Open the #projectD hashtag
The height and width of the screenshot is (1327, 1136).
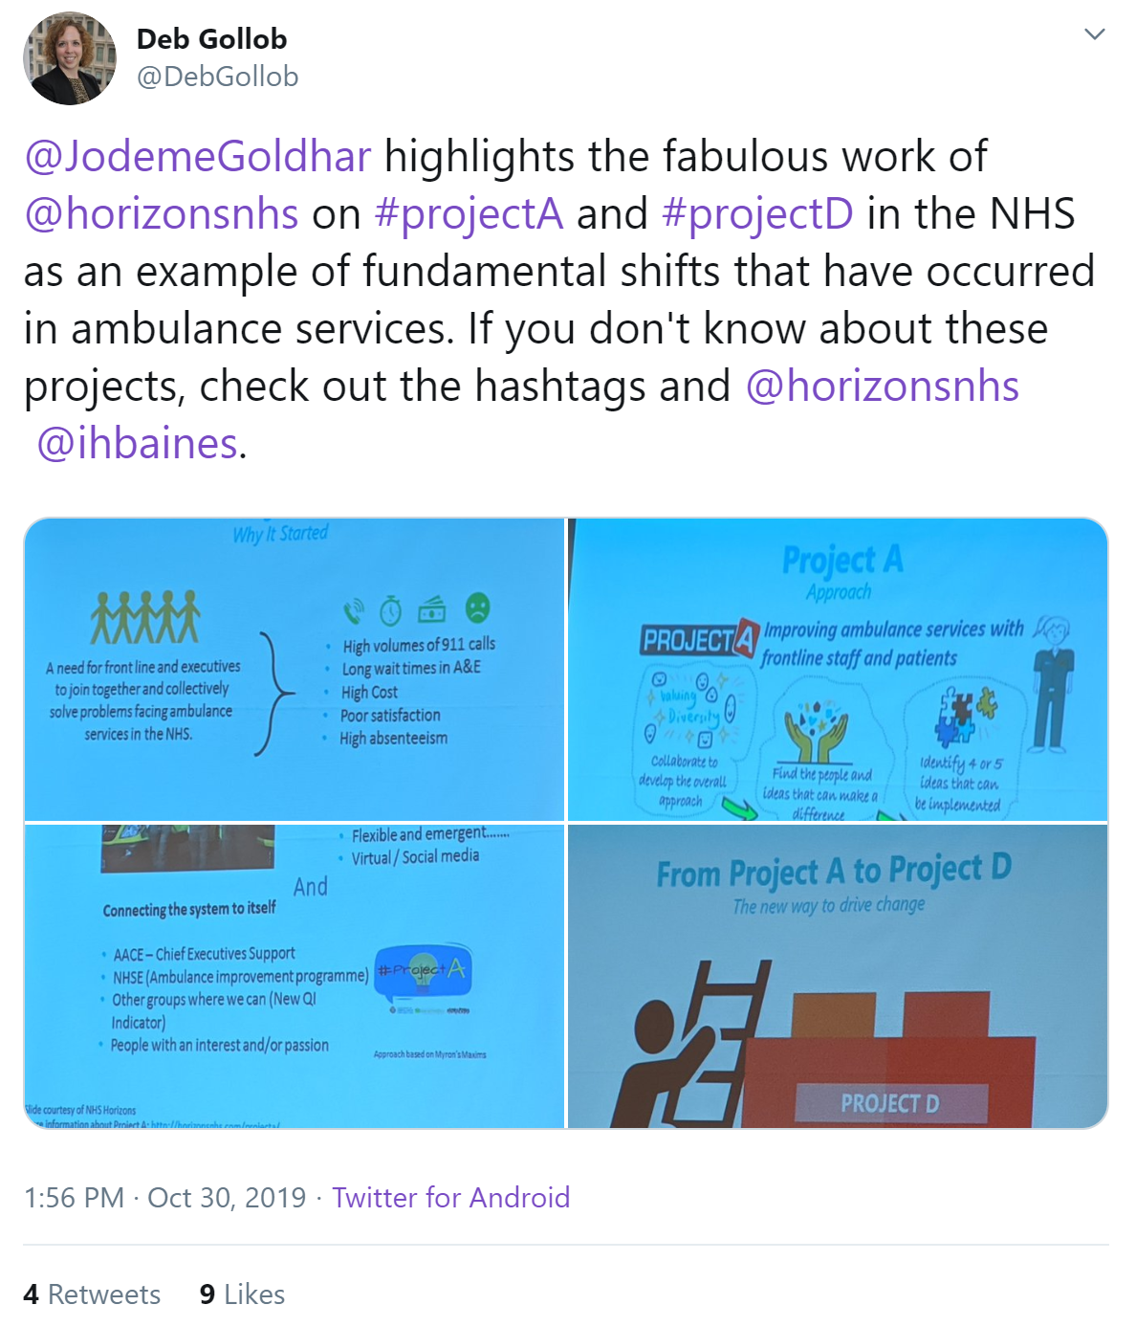tap(757, 214)
